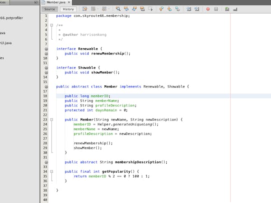Switch to the History view

(x=68, y=9)
